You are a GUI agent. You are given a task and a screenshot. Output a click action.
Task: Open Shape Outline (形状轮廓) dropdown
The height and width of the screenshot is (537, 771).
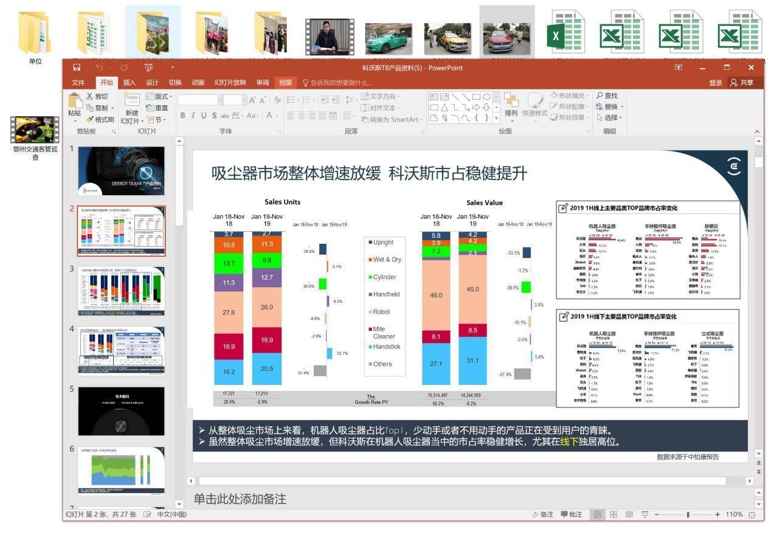570,106
